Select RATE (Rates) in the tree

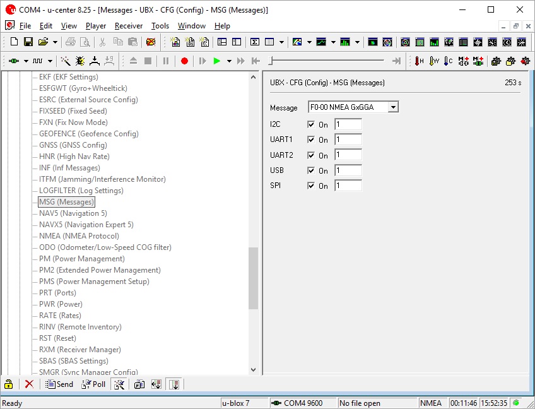click(x=60, y=316)
